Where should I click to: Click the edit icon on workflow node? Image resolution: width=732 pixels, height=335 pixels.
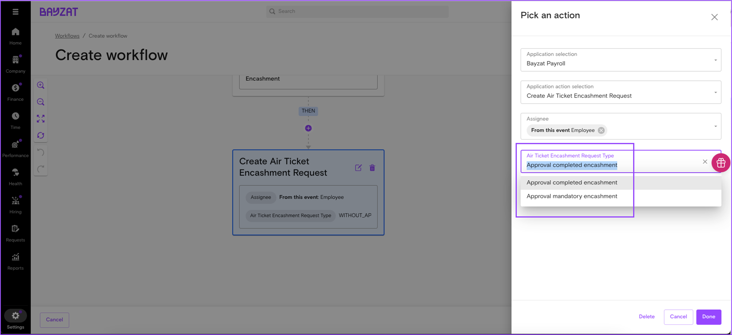pos(358,168)
